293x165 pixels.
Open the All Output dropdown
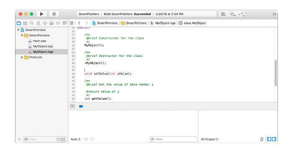click(x=209, y=139)
